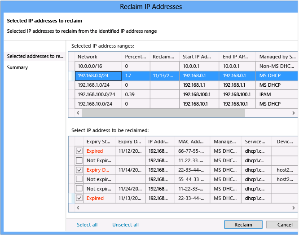The height and width of the screenshot is (235, 299).
Task: Select the Selected addresses to reclaim step
Action: [x=35, y=56]
